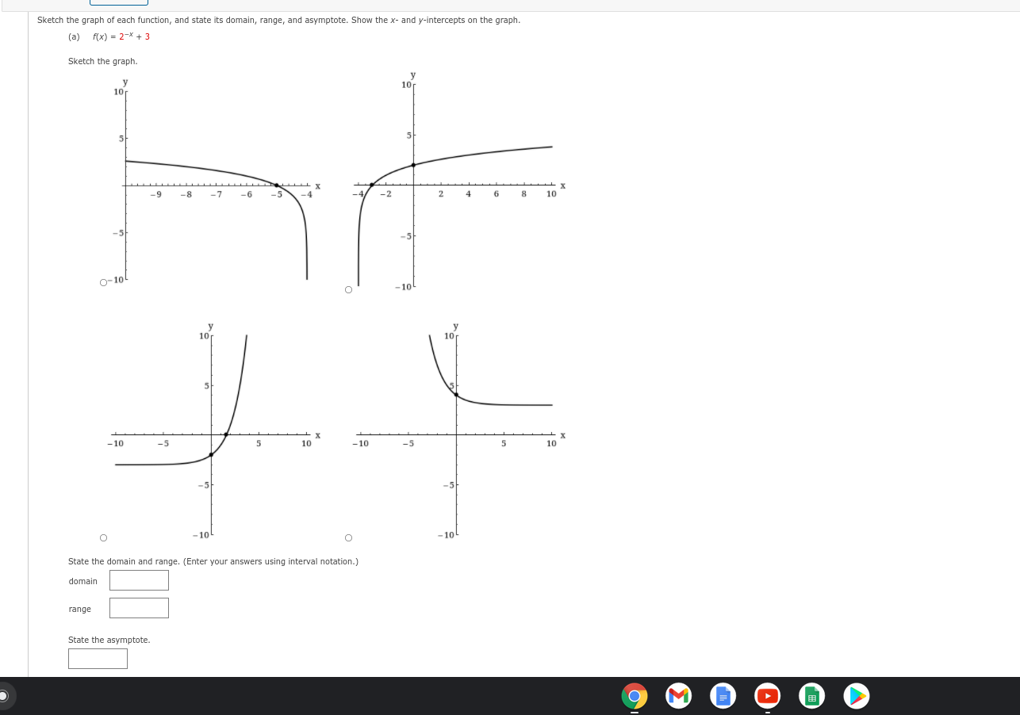This screenshot has height=715, width=1020.
Task: Select the bottom-left exponential growth graph
Action: coord(103,537)
